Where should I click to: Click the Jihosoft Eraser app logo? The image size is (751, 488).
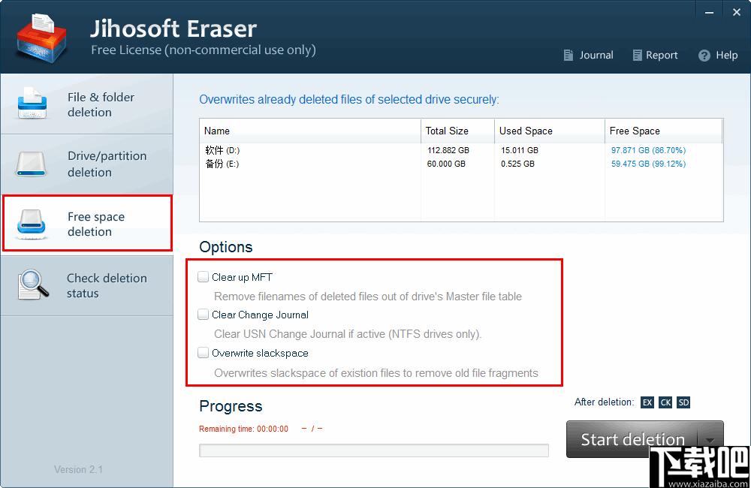[41, 39]
